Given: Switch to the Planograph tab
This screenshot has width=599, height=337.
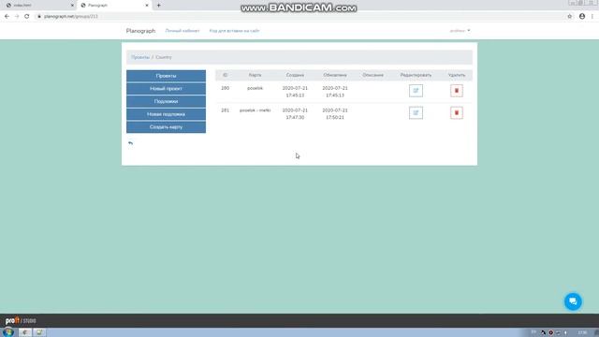Looking at the screenshot, I should coord(114,6).
